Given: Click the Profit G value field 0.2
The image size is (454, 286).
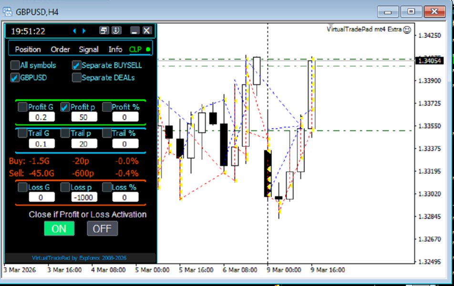Looking at the screenshot, I should point(41,117).
